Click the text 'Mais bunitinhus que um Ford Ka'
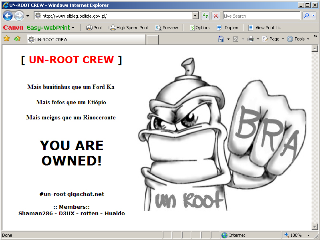Image resolution: width=320 pixels, height=240 pixels. [71, 87]
